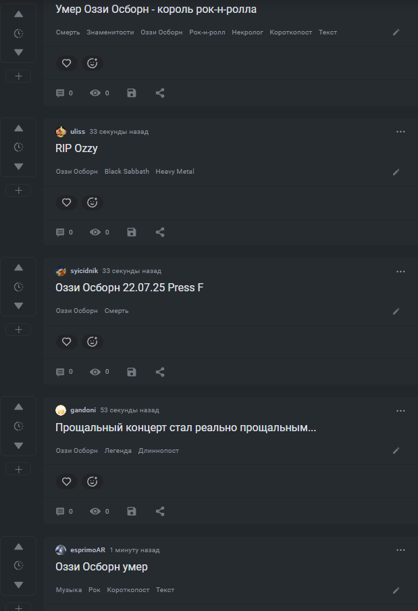Click the clock icon beside esprimoAR post

19,566
